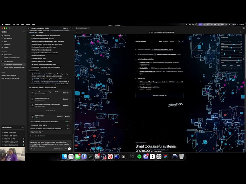Open the thread's three-dot options menu

(x=51, y=28)
